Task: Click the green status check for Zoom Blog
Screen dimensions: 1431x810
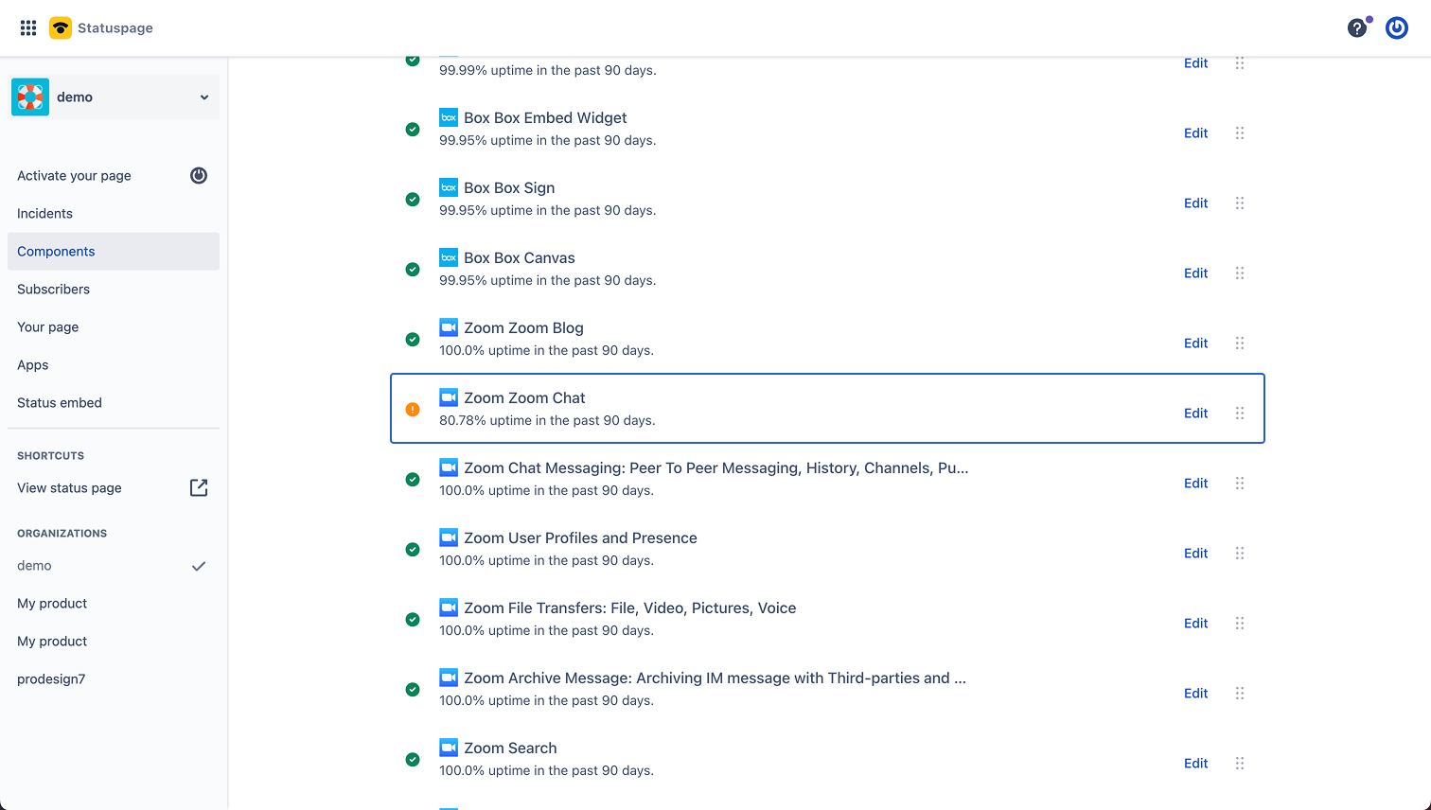Action: click(x=413, y=340)
